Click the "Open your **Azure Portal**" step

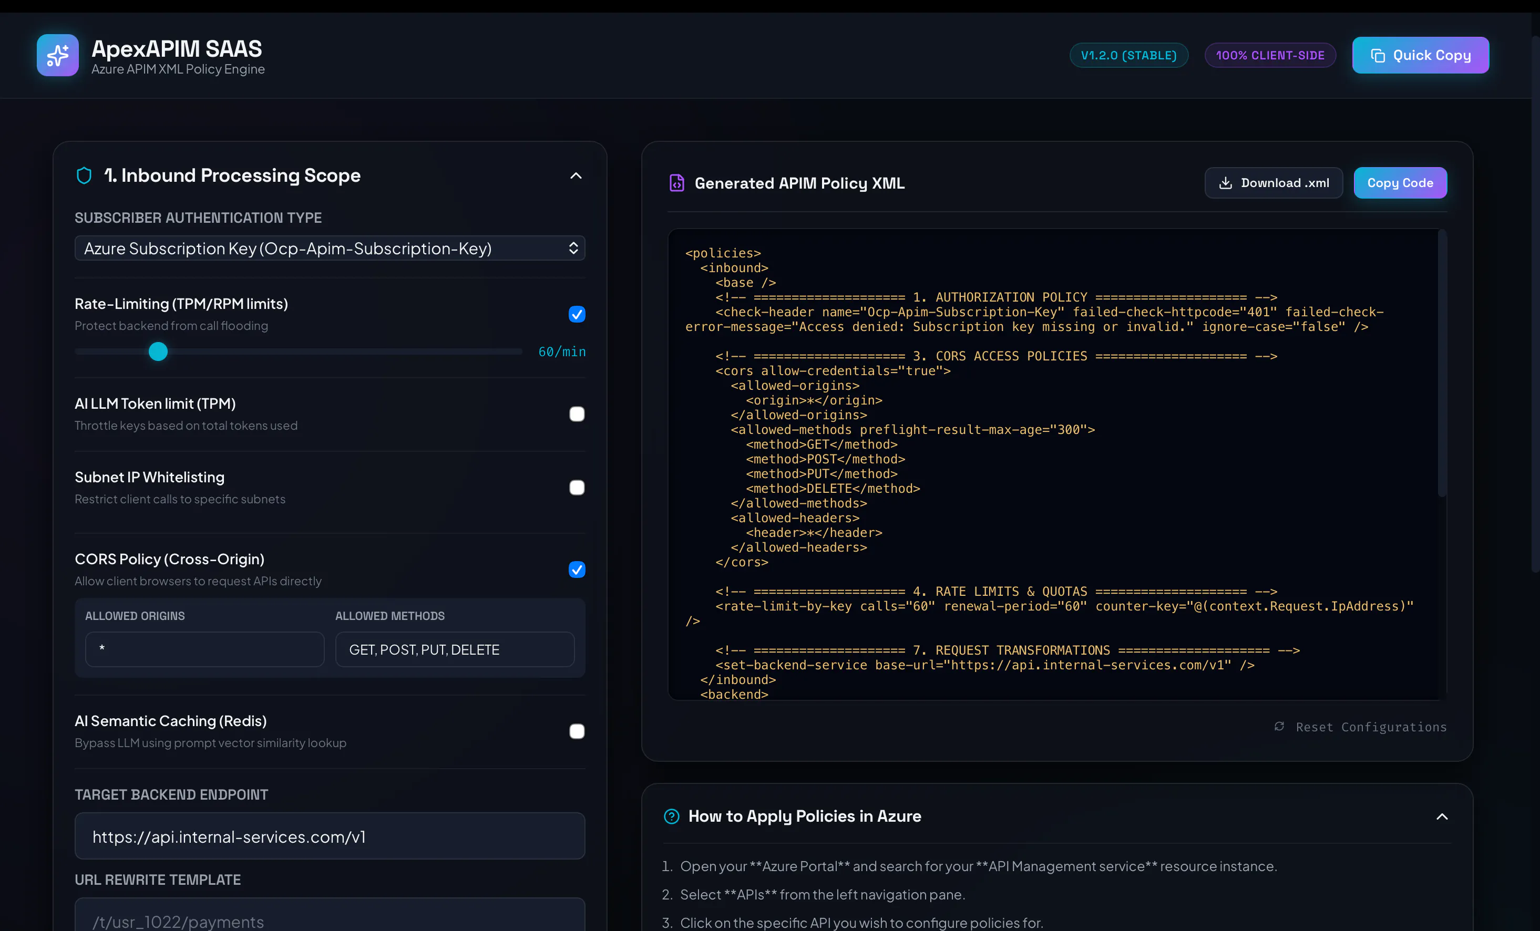[978, 866]
